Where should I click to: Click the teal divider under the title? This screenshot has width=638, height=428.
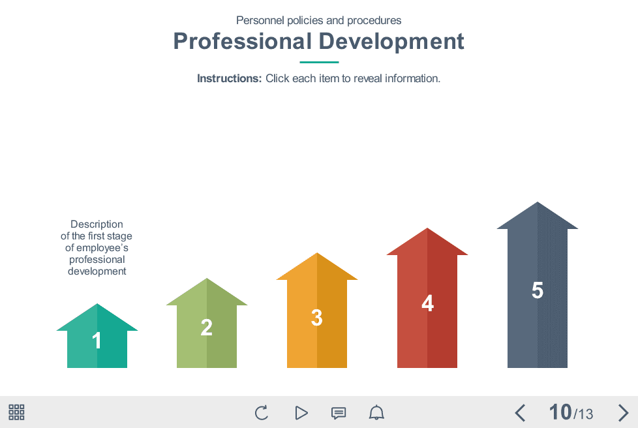(318, 62)
